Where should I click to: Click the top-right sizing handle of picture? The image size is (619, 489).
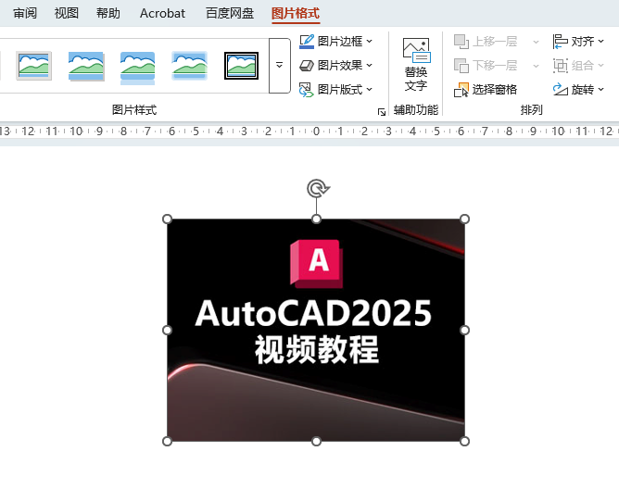[464, 219]
